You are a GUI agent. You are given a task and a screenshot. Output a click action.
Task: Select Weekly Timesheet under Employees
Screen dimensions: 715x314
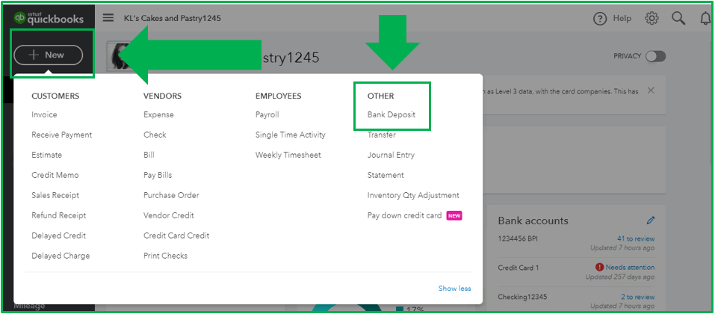[288, 156]
